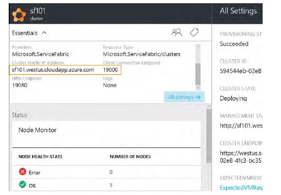Select the 19080 Http Endpoint value
281x195 pixels.
pos(20,85)
